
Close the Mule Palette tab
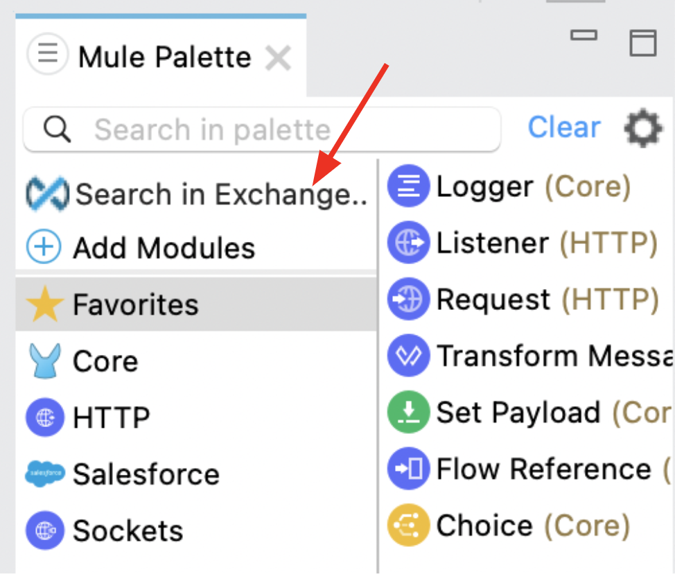click(279, 58)
